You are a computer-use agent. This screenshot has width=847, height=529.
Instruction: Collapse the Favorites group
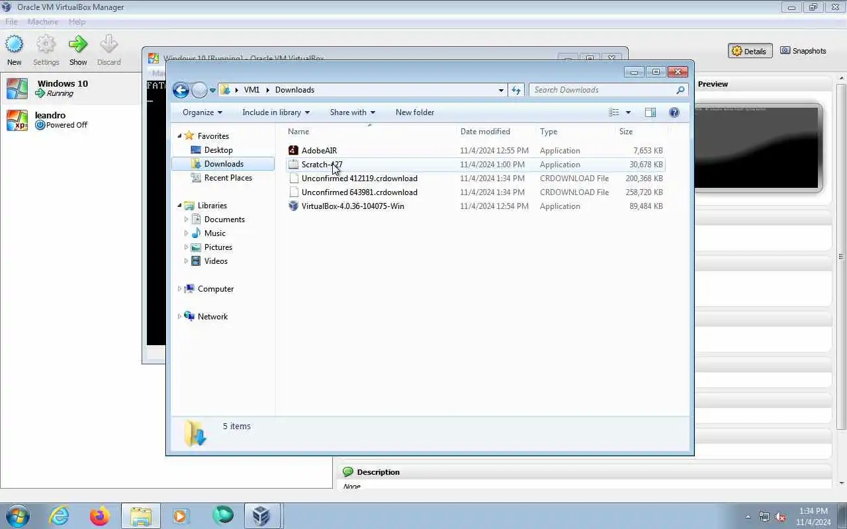[179, 136]
